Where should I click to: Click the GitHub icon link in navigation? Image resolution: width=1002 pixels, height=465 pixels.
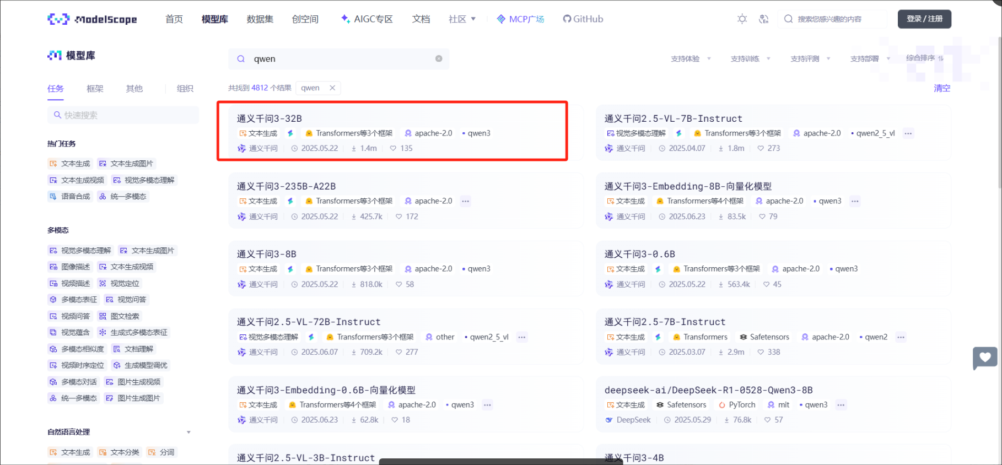[x=567, y=19]
